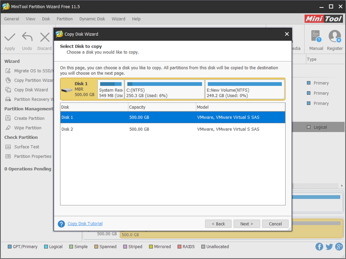Image resolution: width=346 pixels, height=259 pixels.
Task: Click the blue help question icon
Action: pyautogui.click(x=61, y=224)
